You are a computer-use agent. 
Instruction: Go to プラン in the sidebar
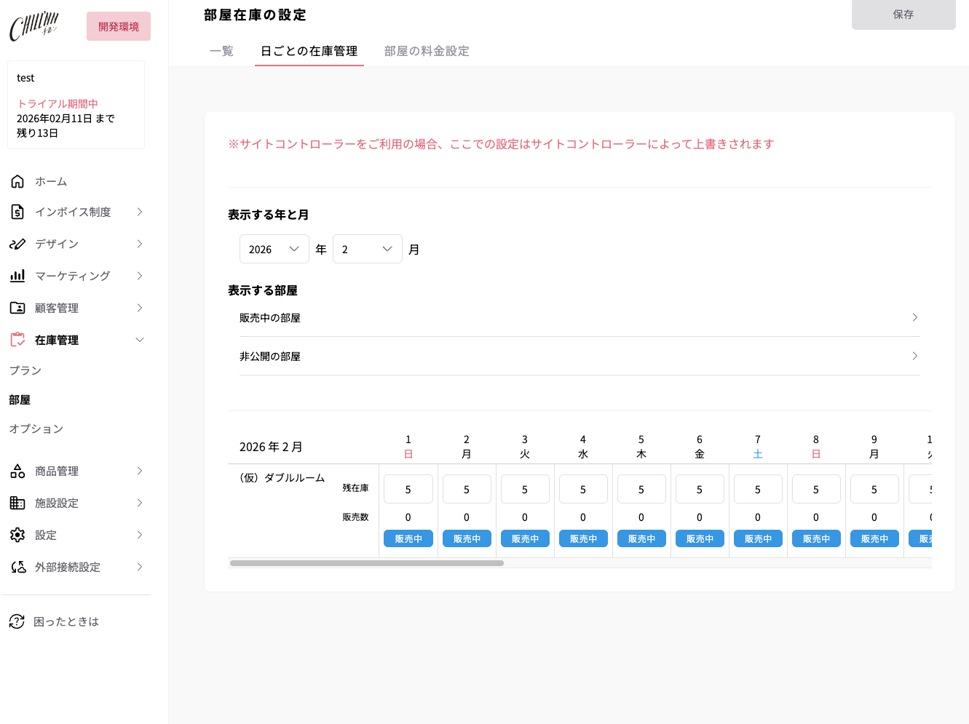coord(25,370)
